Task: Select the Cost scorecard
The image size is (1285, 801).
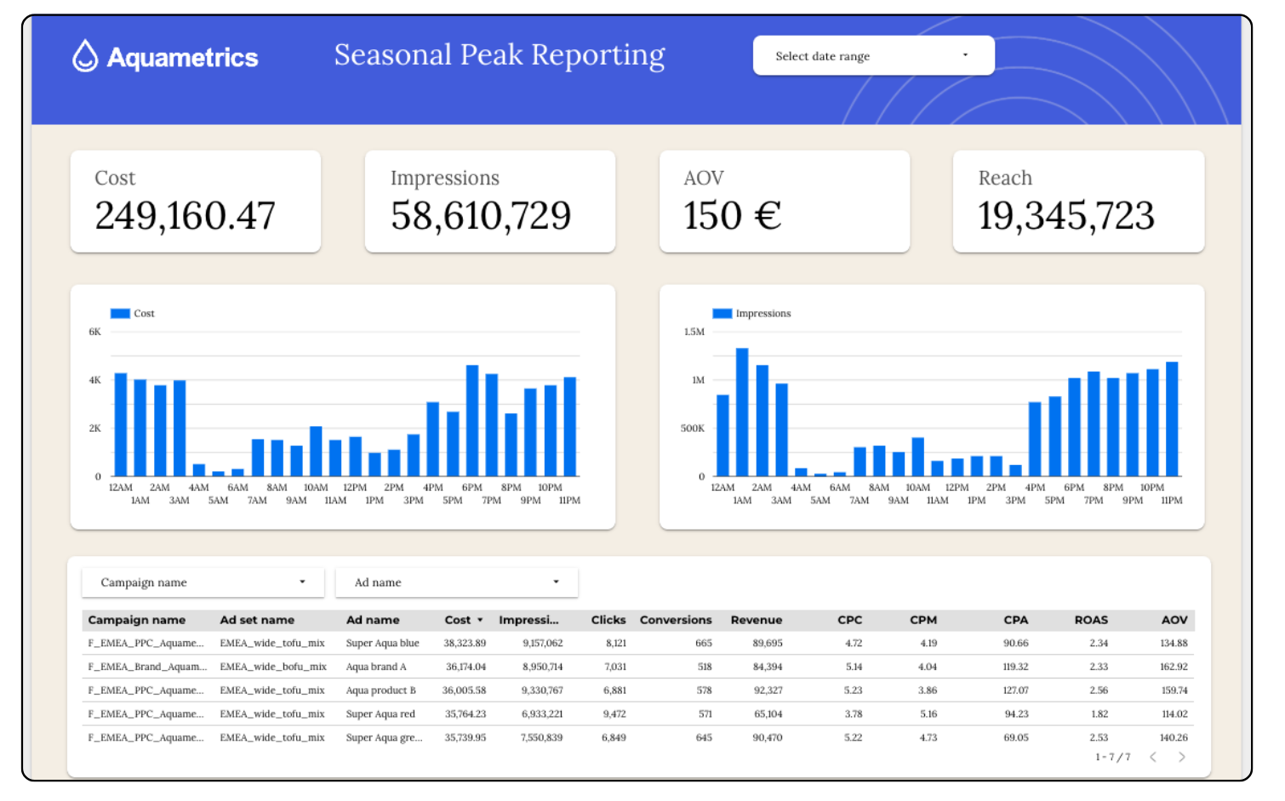Action: (x=195, y=202)
